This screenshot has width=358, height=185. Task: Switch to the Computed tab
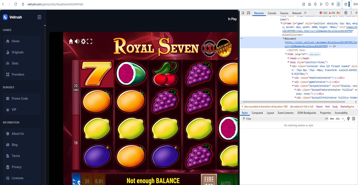tap(257, 113)
